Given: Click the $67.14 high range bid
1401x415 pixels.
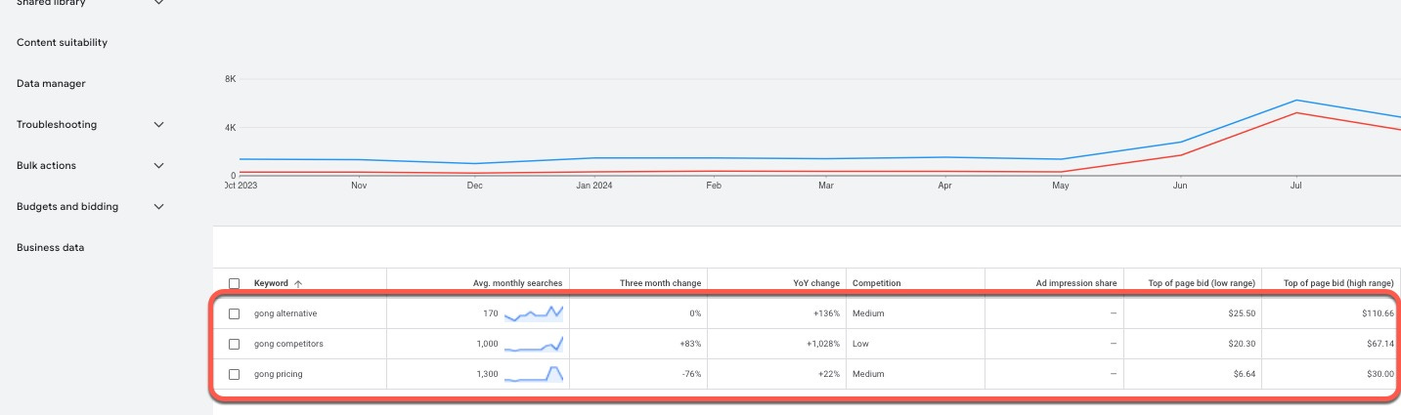Looking at the screenshot, I should tap(1379, 344).
